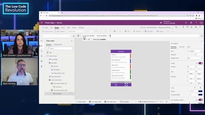Open the Tree view layers sidebar icon
The image size is (205, 115).
click(x=42, y=46)
